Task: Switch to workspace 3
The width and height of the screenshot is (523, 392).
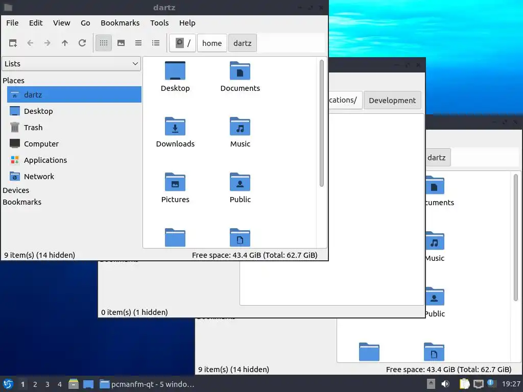Action: 47,384
